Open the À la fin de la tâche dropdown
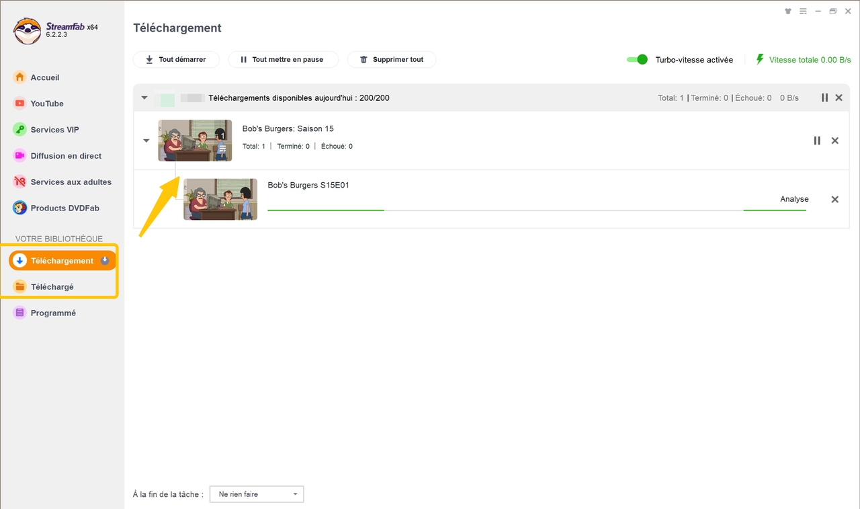860x509 pixels. point(257,494)
